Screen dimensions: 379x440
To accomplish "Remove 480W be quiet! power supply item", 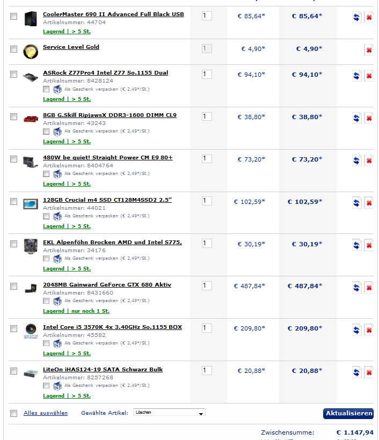I will click(x=369, y=160).
